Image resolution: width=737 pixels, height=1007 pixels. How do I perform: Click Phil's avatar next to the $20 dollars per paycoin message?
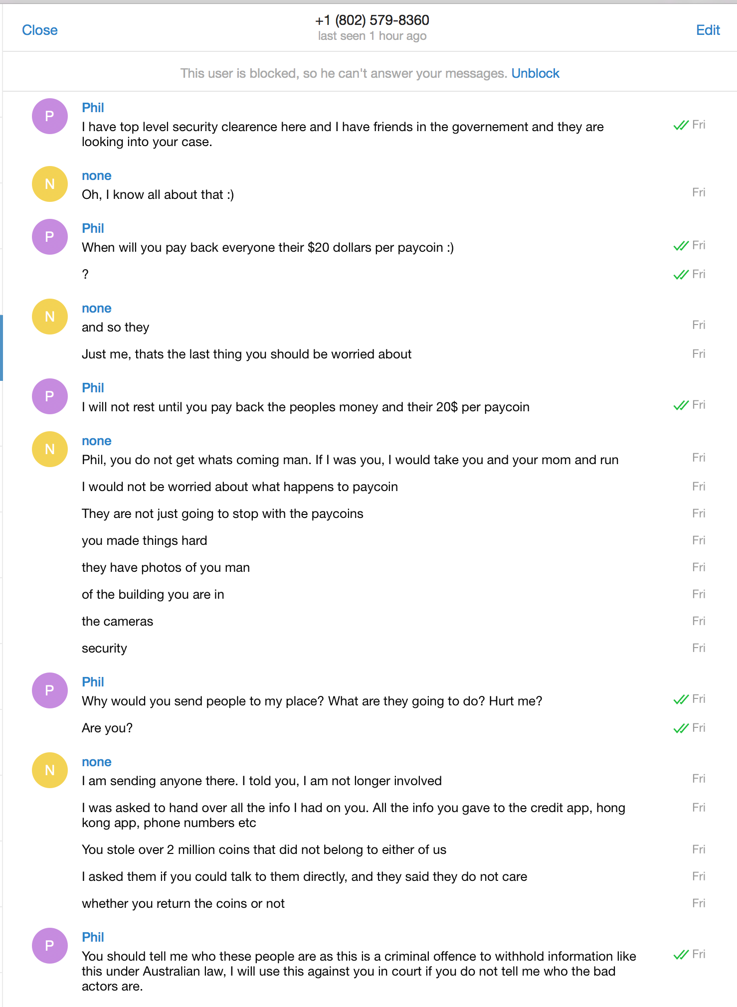coord(50,237)
